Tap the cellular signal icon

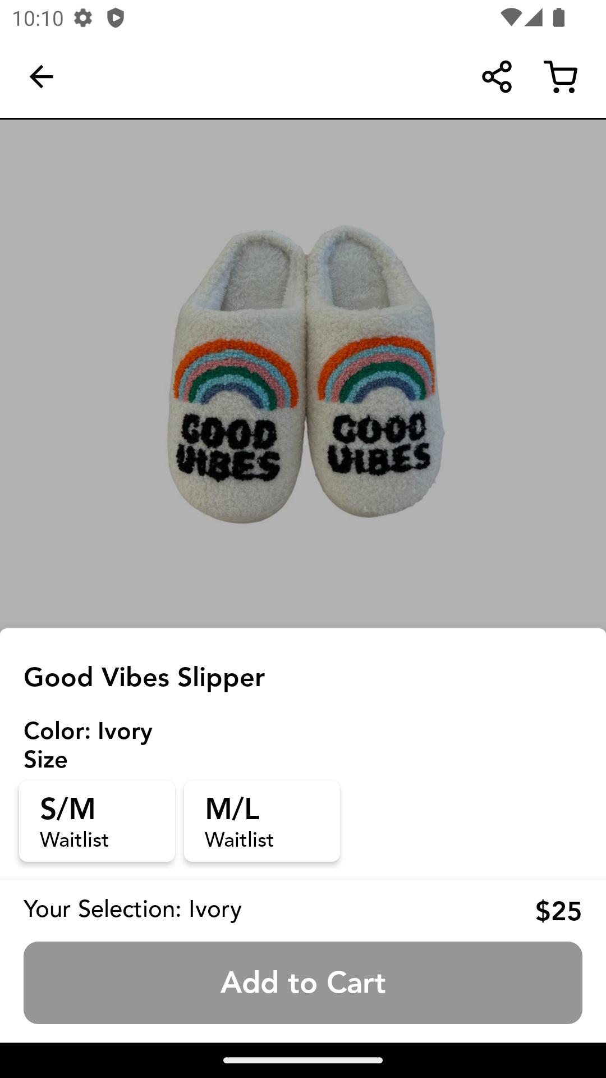point(534,17)
